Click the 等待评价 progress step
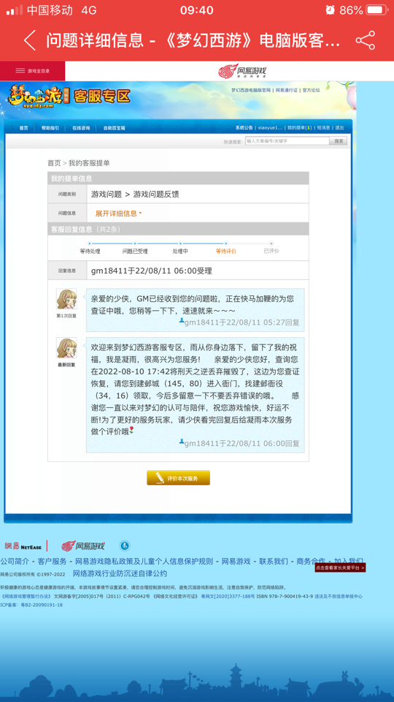The width and height of the screenshot is (394, 702). (x=226, y=251)
